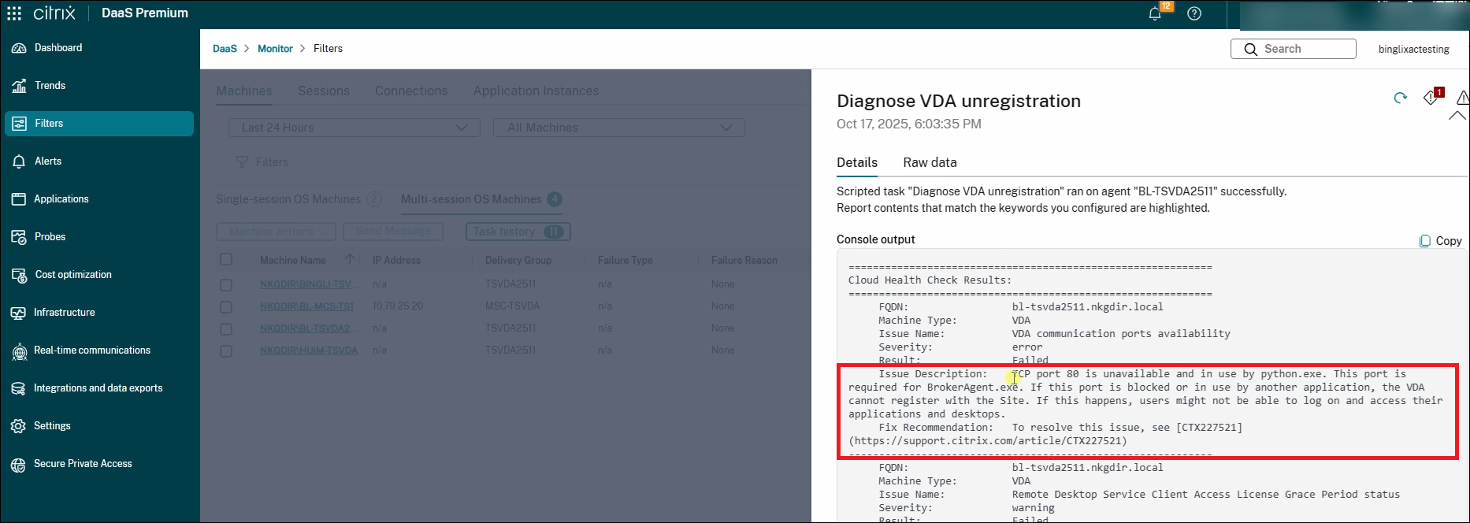Collapse panel header with the up chevron
This screenshot has height=523, width=1470.
click(x=1457, y=116)
